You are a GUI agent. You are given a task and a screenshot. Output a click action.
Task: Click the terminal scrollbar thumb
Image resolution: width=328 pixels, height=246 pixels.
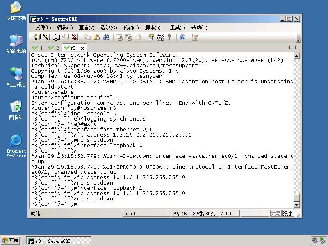tap(296, 198)
